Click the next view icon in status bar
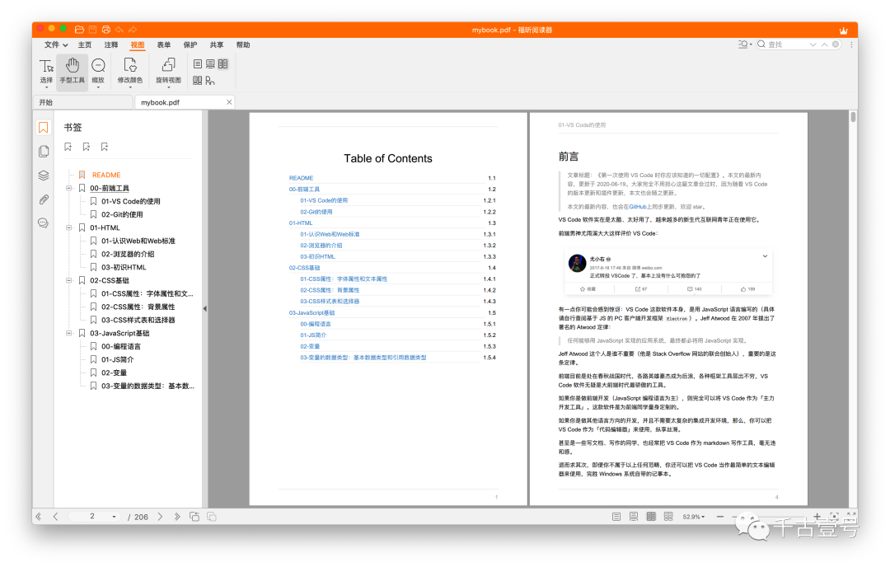This screenshot has height=567, width=890. (x=212, y=517)
